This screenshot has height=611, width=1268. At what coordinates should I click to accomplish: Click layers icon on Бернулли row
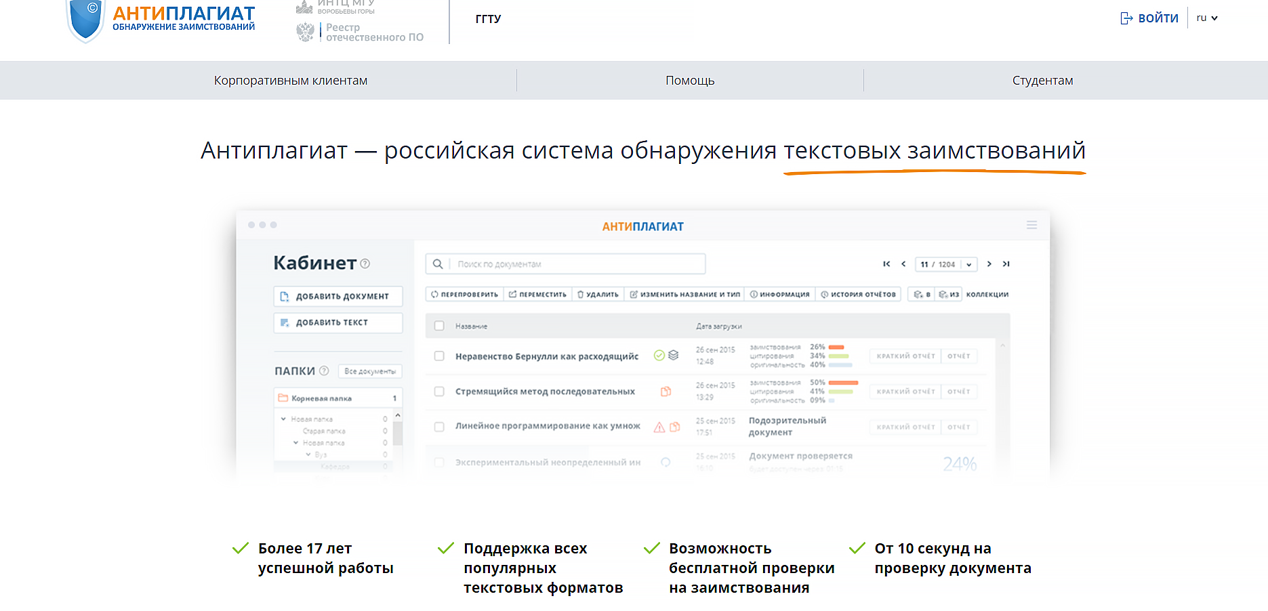tap(673, 355)
